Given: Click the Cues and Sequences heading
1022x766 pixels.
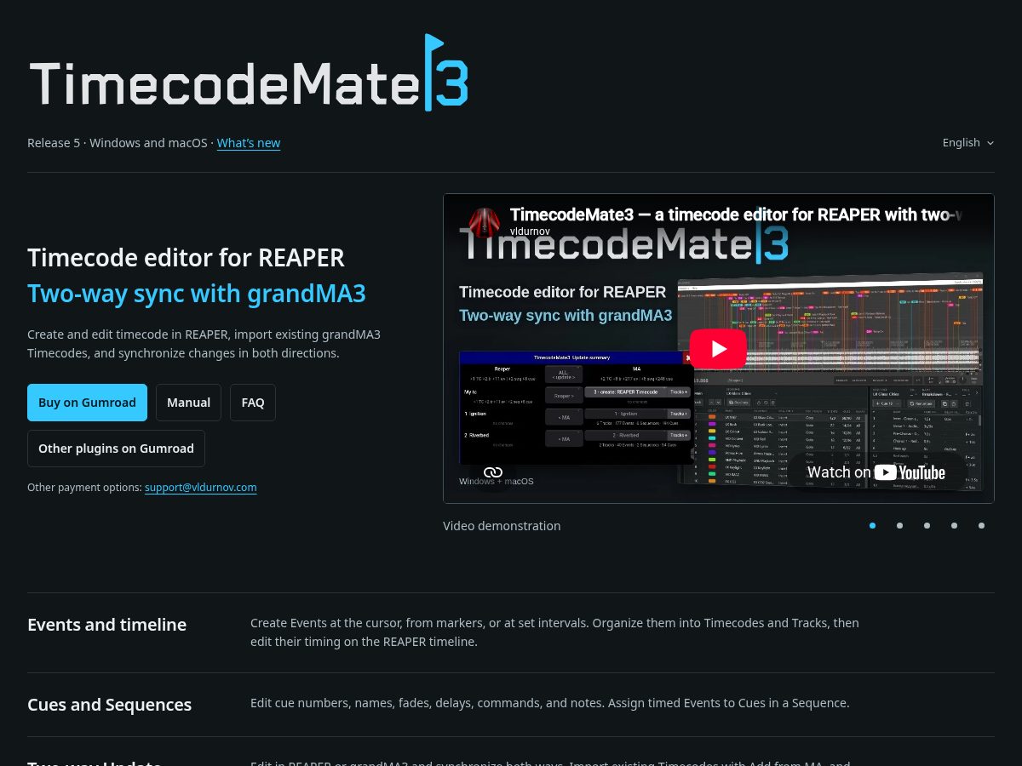Looking at the screenshot, I should [109, 705].
